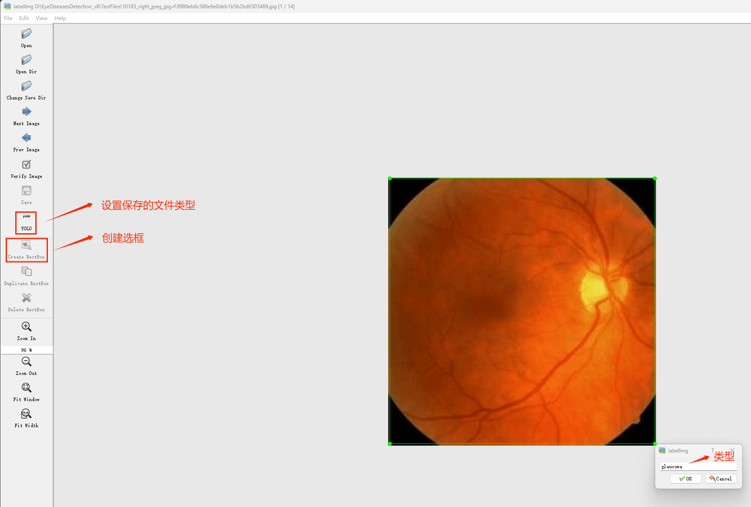Select Change Save Dir tool
751x507 pixels.
click(x=26, y=90)
